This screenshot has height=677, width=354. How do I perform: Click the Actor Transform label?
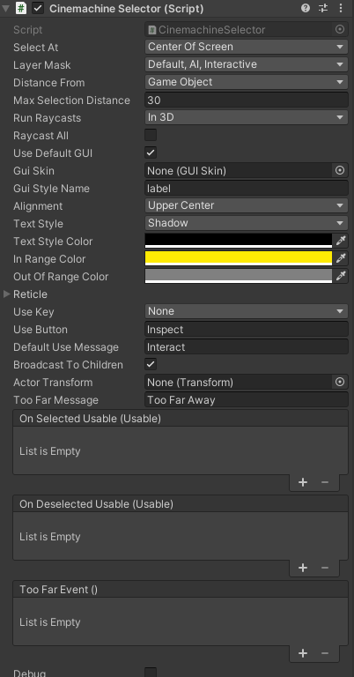pos(53,383)
